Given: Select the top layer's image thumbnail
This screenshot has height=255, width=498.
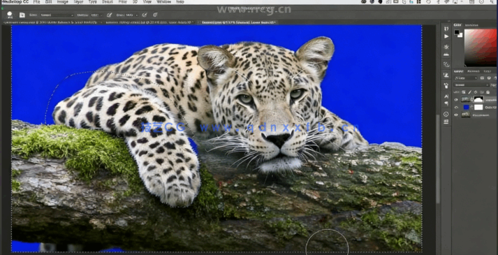Looking at the screenshot, I should click(x=466, y=99).
